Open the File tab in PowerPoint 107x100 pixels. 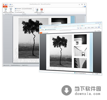click(x=5, y=7)
